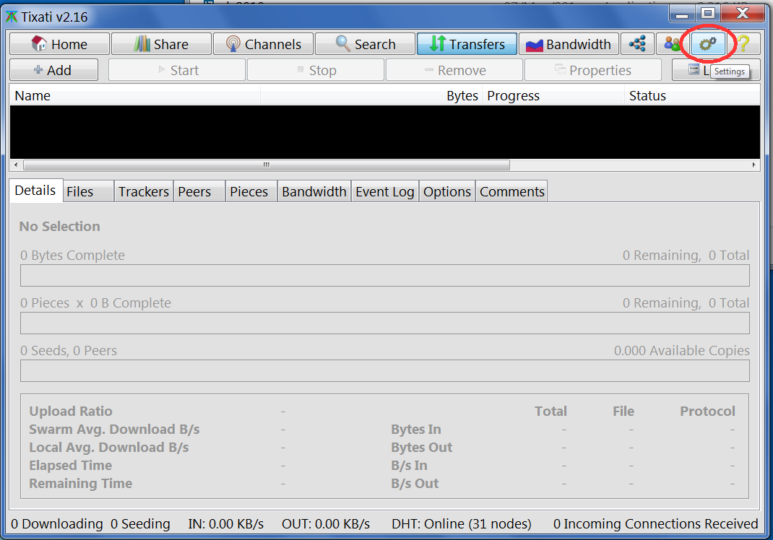Click the Start button

coord(177,70)
